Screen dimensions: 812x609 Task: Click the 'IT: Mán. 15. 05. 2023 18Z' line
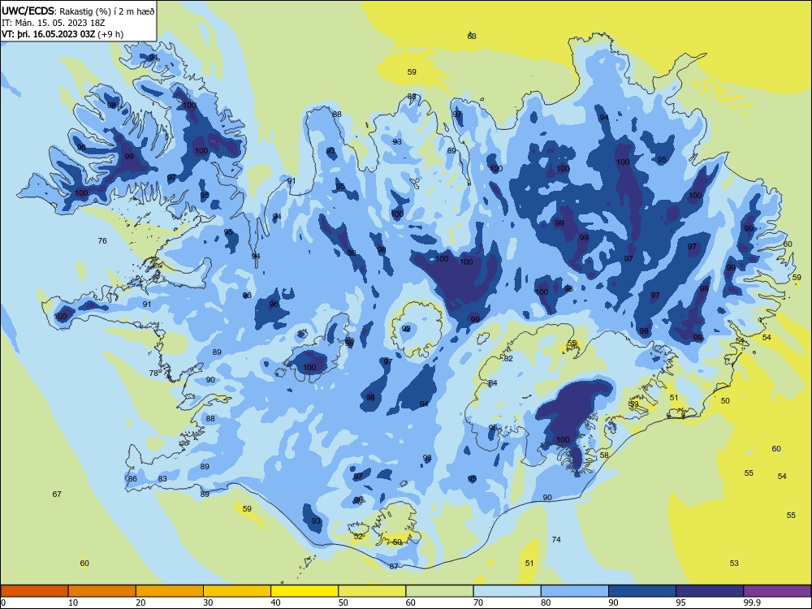click(54, 23)
